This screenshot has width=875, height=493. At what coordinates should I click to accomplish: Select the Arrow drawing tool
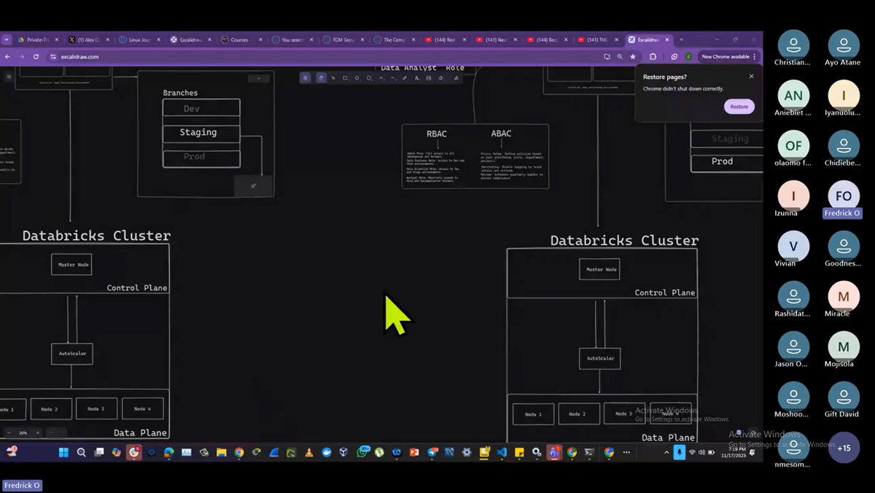pos(381,78)
